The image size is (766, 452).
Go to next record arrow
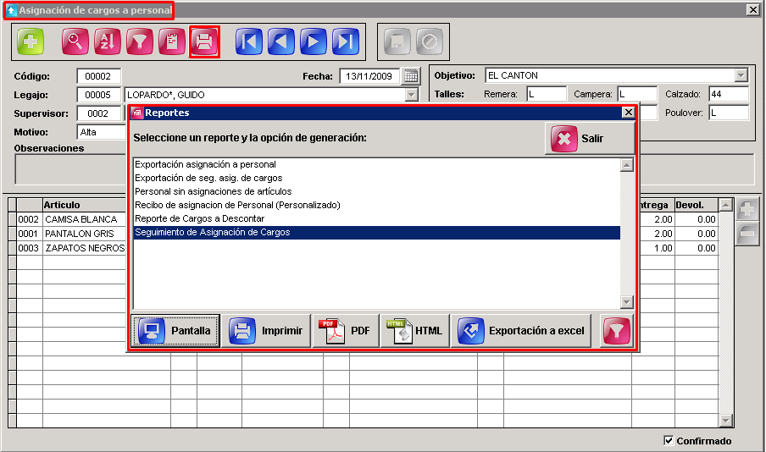(314, 41)
